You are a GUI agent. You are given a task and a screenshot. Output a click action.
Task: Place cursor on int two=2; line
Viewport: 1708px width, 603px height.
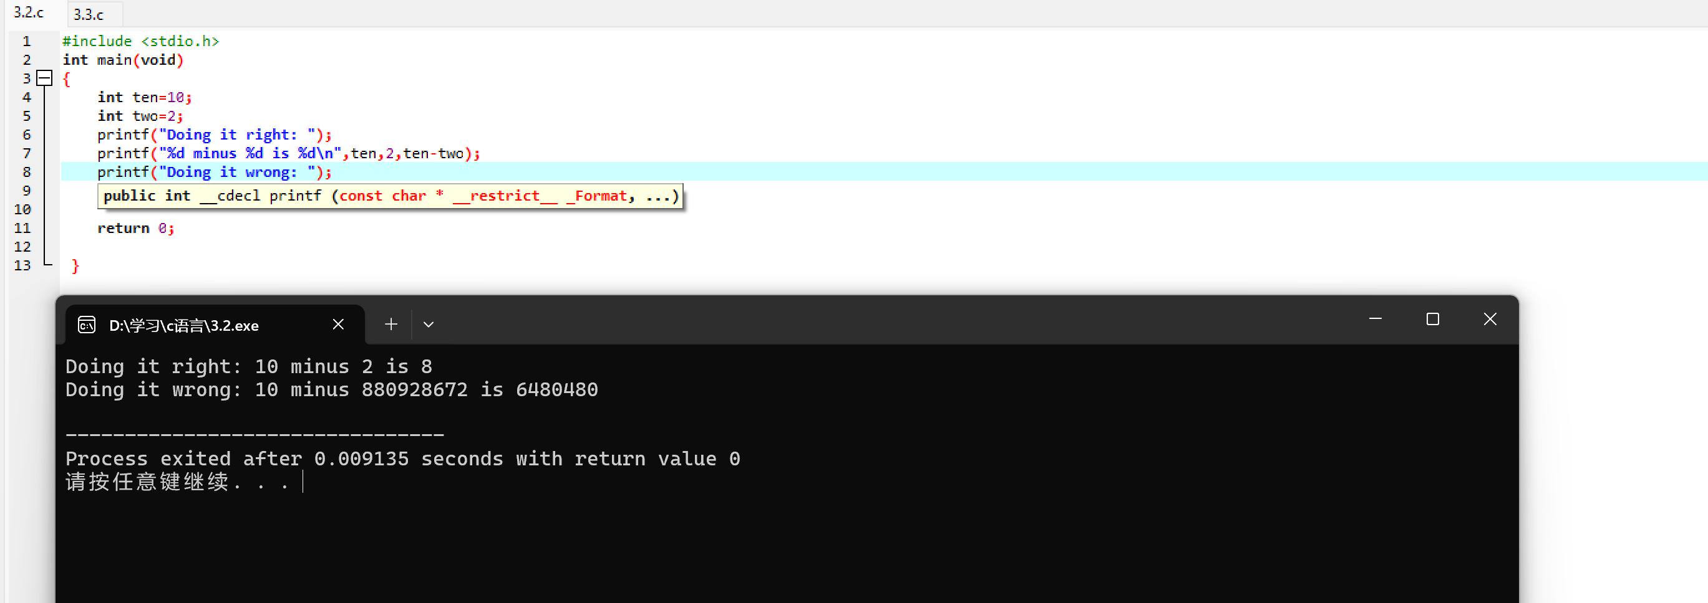click(x=140, y=116)
